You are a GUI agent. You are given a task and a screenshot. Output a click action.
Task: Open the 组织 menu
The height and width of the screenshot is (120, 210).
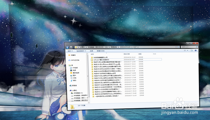coord(70,51)
